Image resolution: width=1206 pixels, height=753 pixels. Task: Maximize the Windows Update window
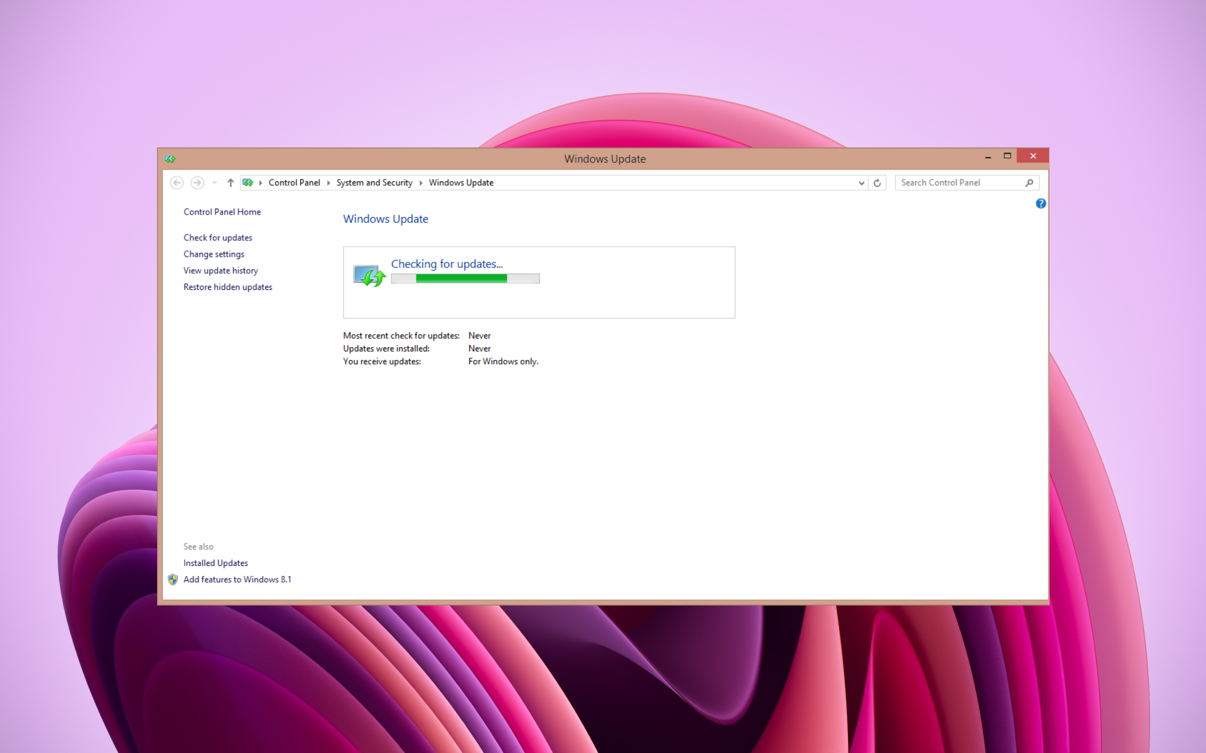coord(1008,156)
